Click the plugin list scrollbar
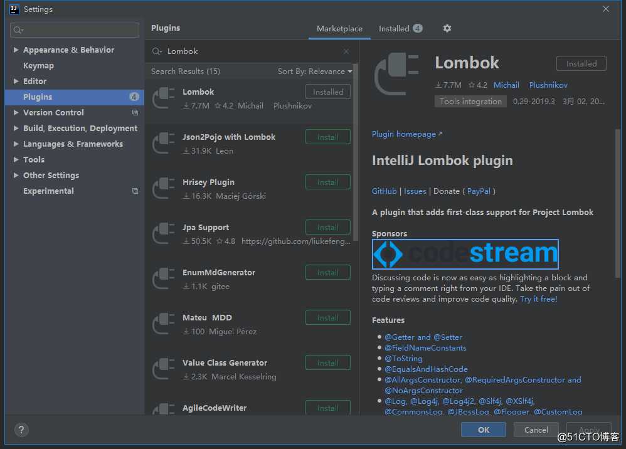 (x=355, y=152)
